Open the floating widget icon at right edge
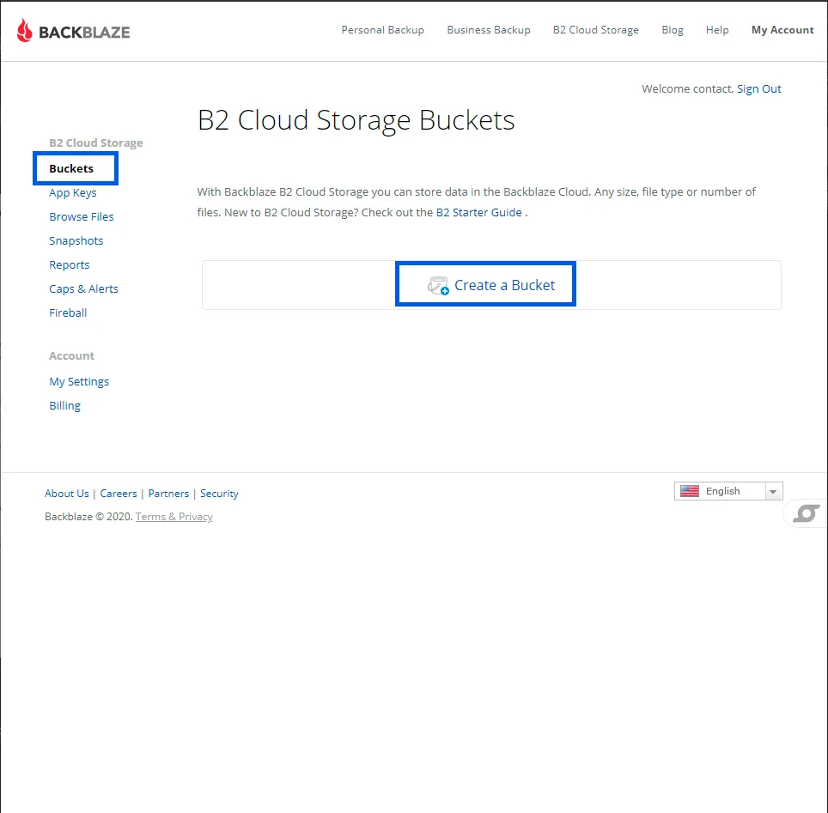The width and height of the screenshot is (828, 813). (x=806, y=513)
